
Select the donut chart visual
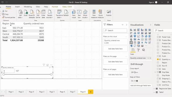pos(146,36)
